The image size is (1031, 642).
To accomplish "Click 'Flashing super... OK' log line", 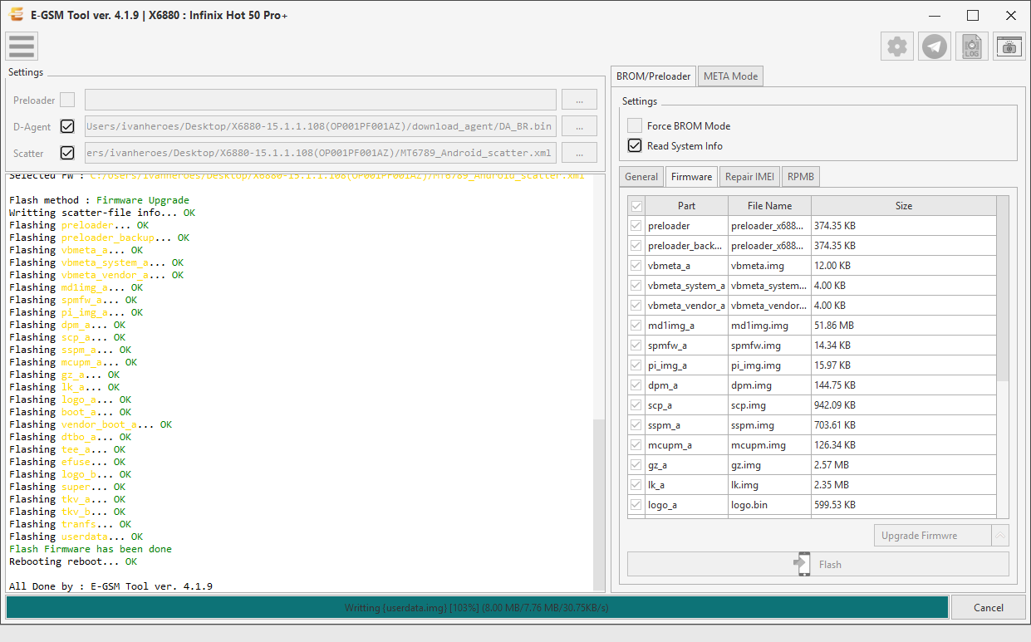I will click(x=67, y=487).
